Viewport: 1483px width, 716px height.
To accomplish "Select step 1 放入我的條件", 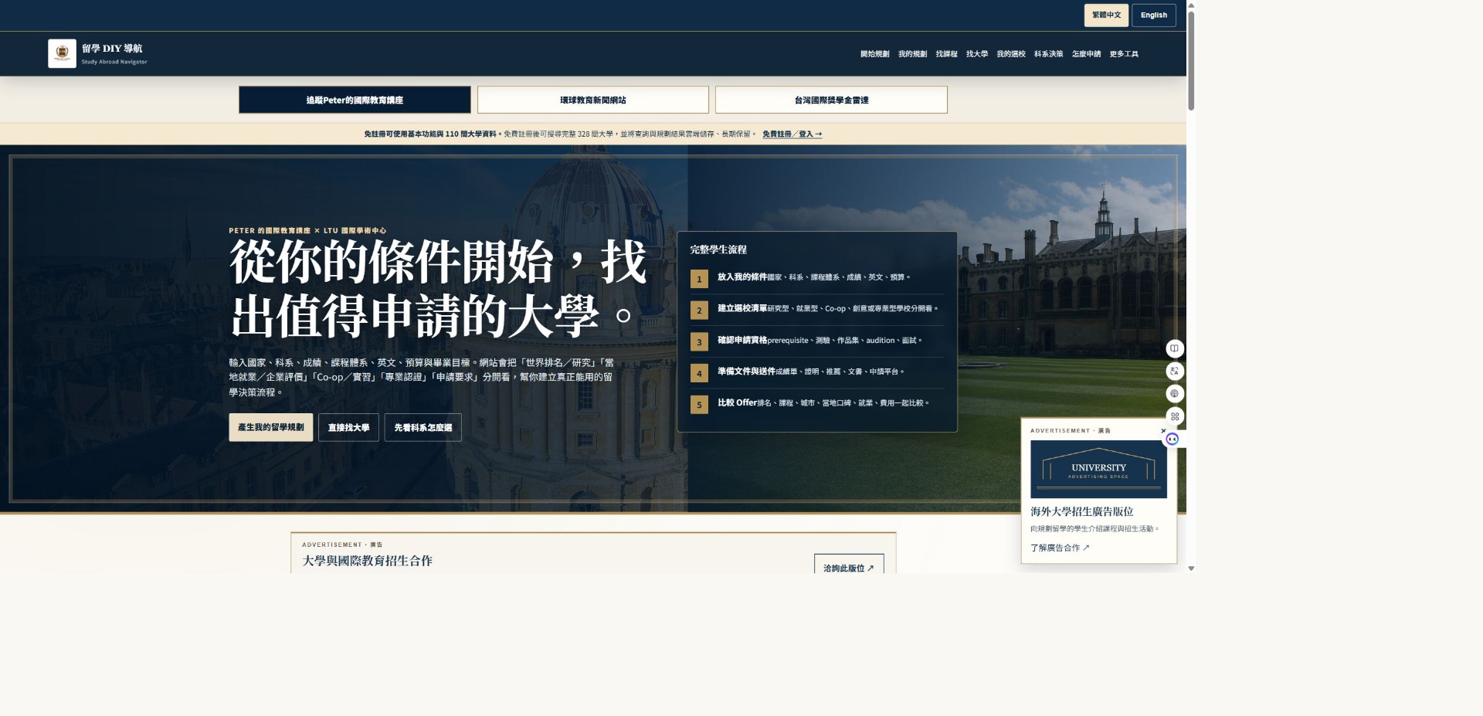I will 817,278.
